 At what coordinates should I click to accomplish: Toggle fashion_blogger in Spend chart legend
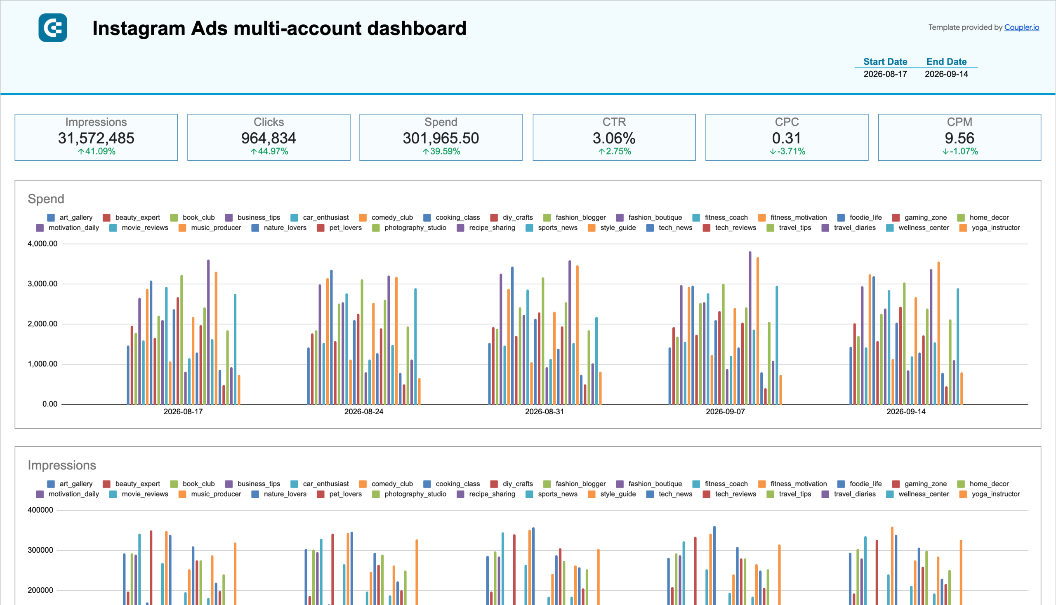(574, 217)
